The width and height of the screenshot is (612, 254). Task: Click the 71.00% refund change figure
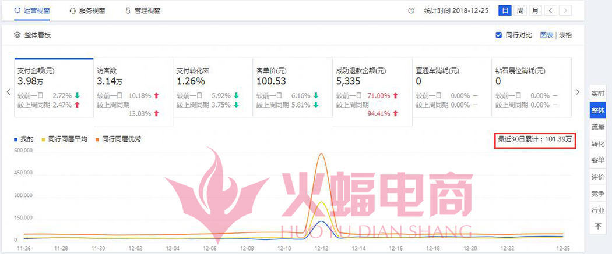point(379,96)
